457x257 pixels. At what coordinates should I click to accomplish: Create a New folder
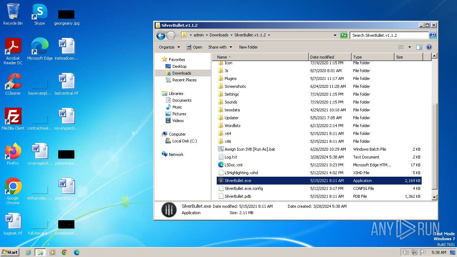pyautogui.click(x=248, y=47)
